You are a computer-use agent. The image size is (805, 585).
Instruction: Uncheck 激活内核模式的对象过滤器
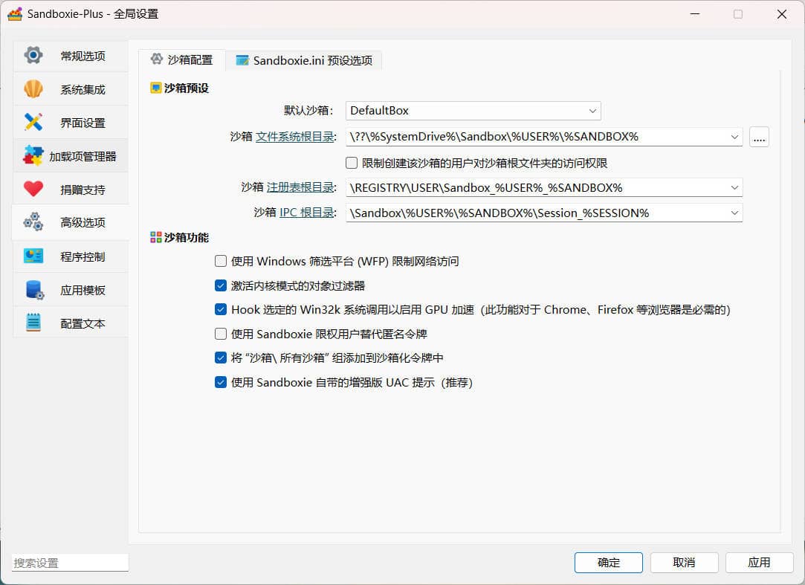221,285
